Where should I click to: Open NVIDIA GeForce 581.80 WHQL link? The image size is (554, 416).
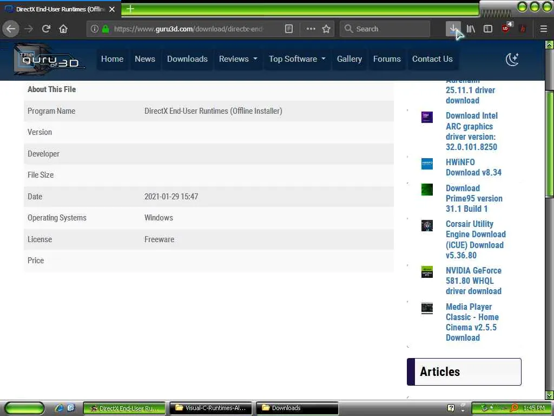[473, 281]
